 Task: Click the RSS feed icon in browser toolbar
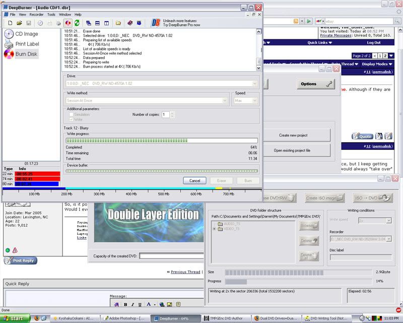pyautogui.click(x=296, y=21)
